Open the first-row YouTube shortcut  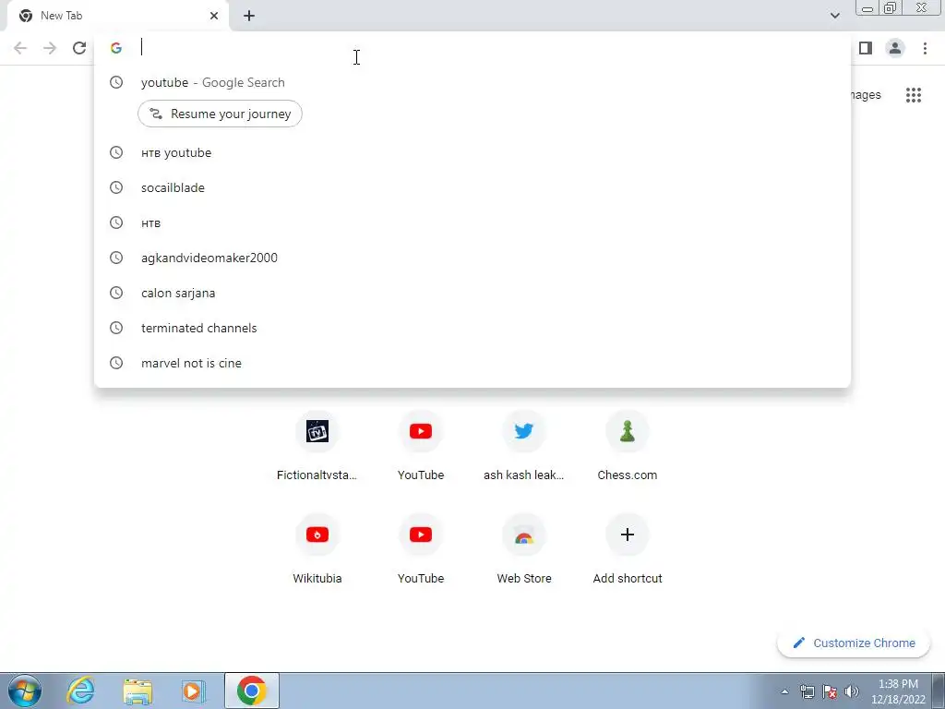[421, 448]
